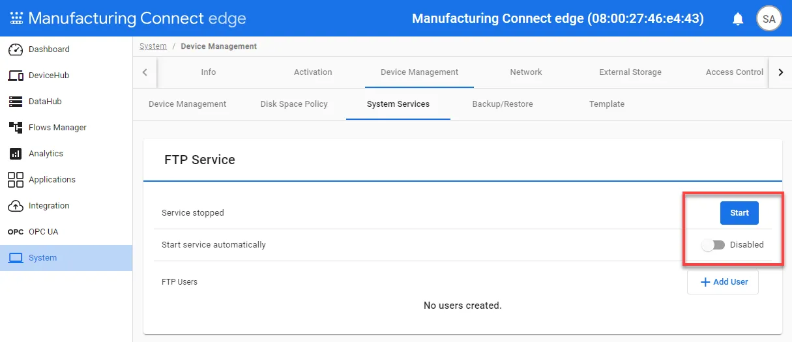This screenshot has width=792, height=342.
Task: Click the Device Management breadcrumb text
Action: 219,46
